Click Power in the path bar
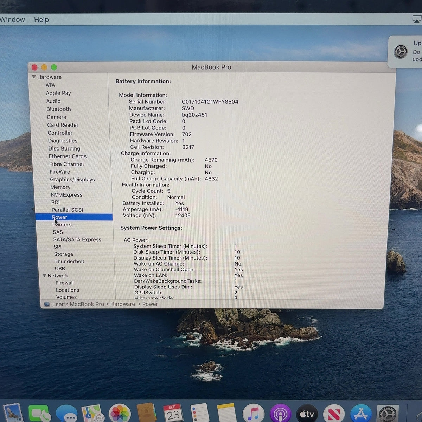 (150, 304)
